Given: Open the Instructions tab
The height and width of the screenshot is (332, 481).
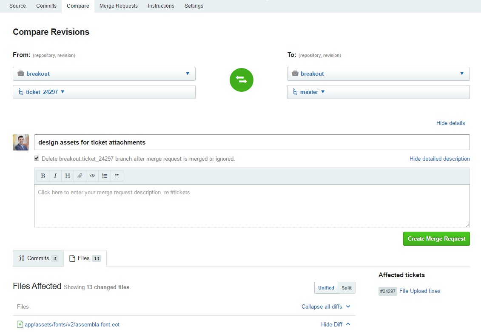Looking at the screenshot, I should point(161,6).
